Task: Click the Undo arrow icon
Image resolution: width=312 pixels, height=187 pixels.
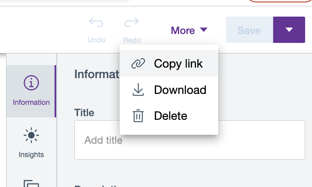Action: click(x=96, y=23)
